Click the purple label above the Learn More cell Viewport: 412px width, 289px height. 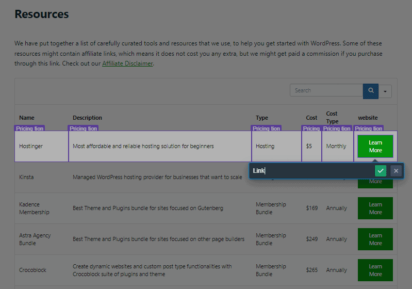tap(368, 129)
